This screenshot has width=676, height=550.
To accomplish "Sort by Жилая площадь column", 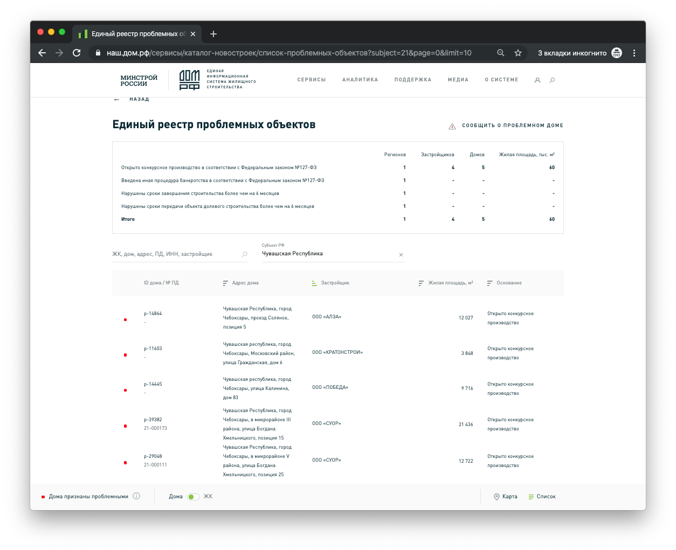I will click(446, 283).
